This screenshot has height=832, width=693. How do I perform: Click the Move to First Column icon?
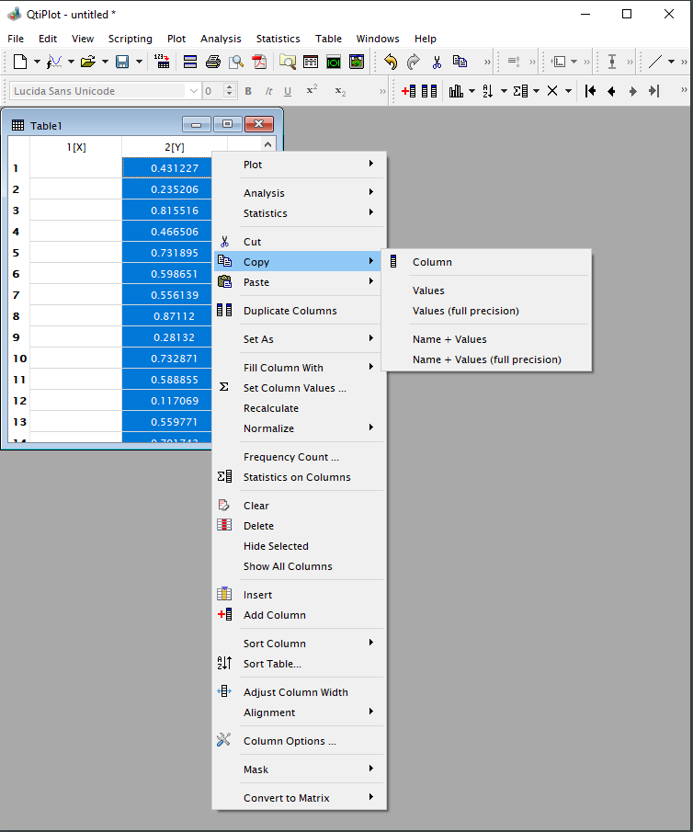click(590, 91)
